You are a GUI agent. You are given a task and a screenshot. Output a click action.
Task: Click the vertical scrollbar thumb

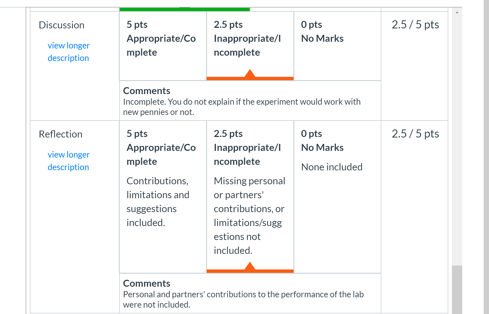point(457,290)
